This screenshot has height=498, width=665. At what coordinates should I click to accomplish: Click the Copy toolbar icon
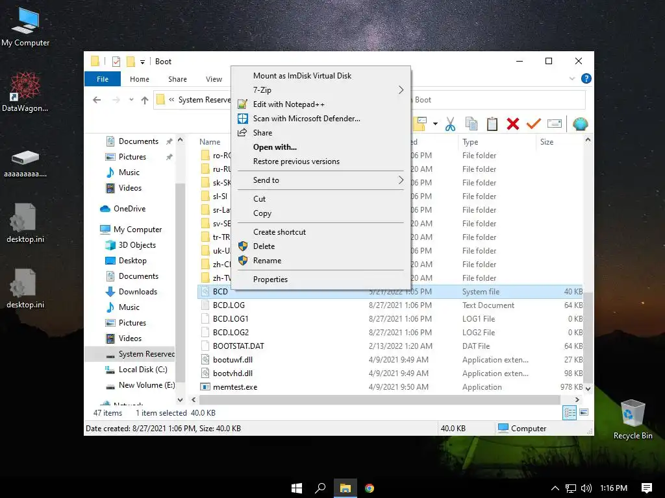[x=471, y=124]
